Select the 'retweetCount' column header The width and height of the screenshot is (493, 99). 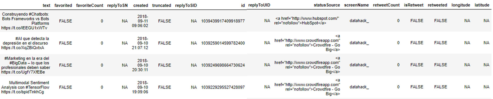(386, 5)
